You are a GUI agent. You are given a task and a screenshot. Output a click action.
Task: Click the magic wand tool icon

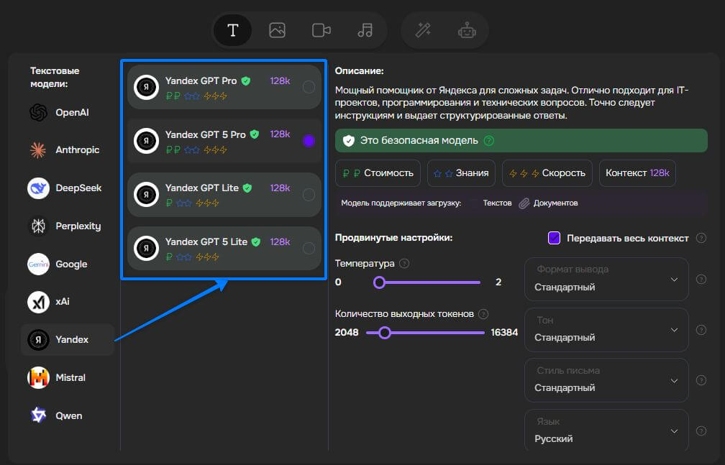click(423, 30)
